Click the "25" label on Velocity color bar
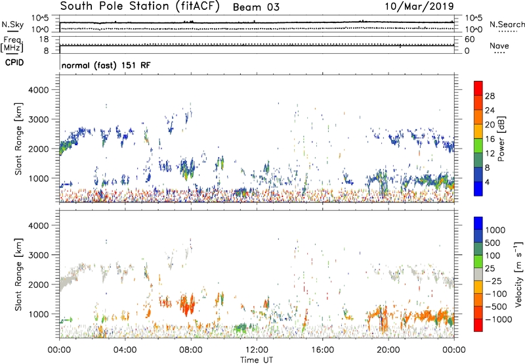 (490, 269)
